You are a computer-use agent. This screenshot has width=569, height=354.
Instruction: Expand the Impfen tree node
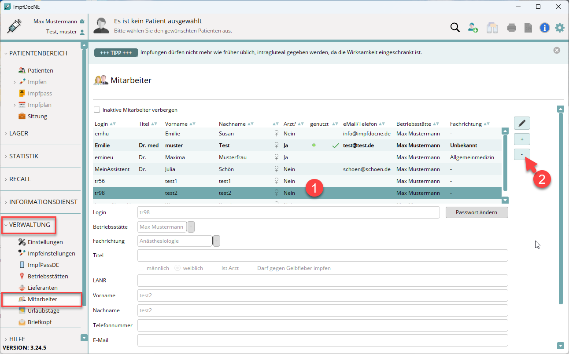pyautogui.click(x=15, y=82)
